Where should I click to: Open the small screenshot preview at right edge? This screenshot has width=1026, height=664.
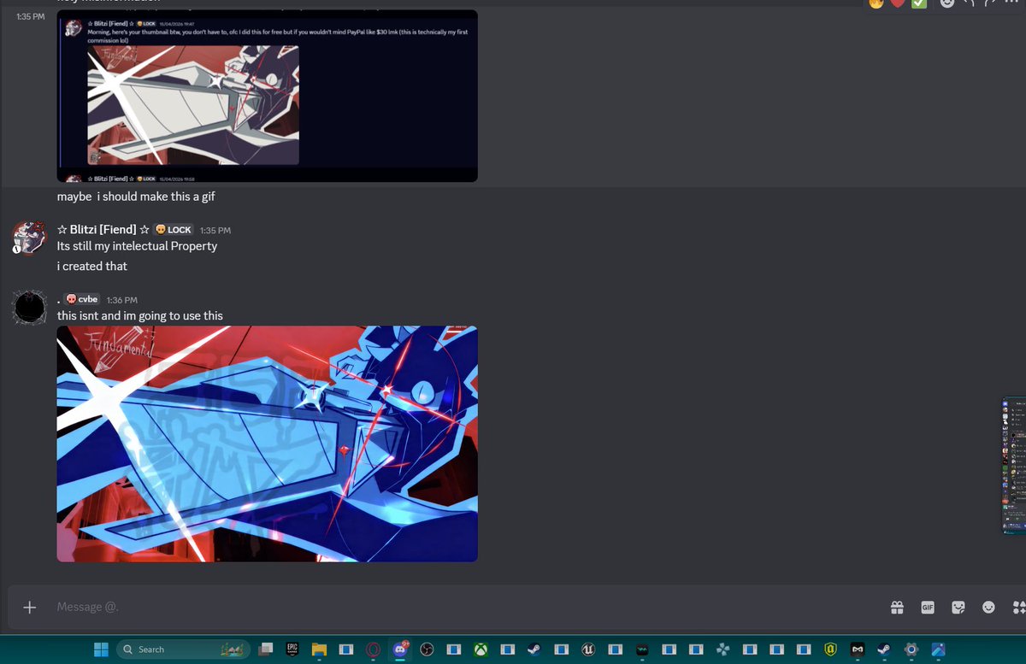tap(1014, 466)
